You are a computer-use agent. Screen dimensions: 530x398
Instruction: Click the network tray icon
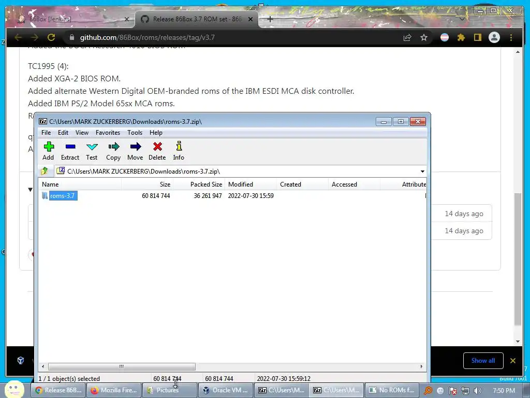[x=465, y=391]
